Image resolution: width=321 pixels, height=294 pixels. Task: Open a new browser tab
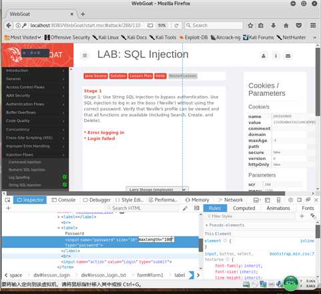coord(83,14)
